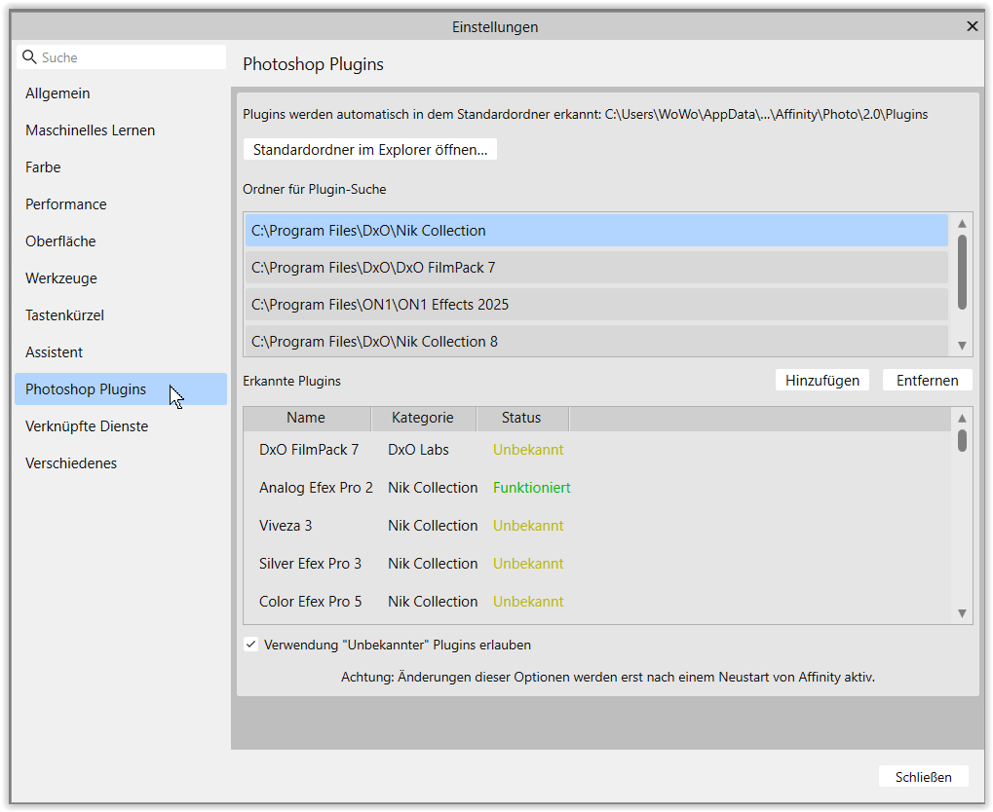Screen dimensions: 993x812
Task: Click Standardordner im Explorer öffnen button
Action: [370, 149]
